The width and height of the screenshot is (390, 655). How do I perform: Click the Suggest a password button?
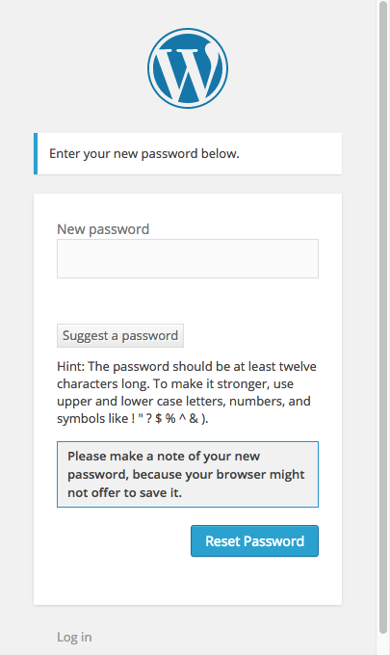click(120, 335)
